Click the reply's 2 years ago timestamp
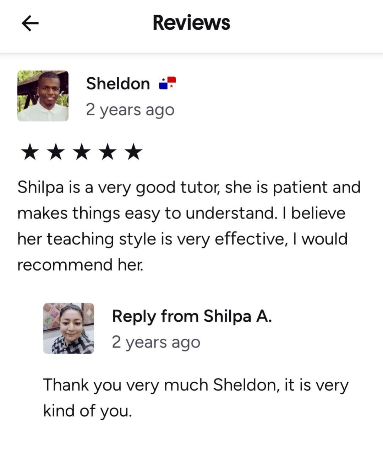This screenshot has height=454, width=383. (x=156, y=342)
